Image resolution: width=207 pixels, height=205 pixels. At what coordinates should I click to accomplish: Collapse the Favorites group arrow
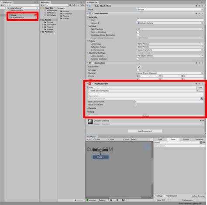[x=41, y=8]
